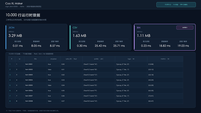Viewport: 201px width, 113px height.
Task: Click the 'tags · list' column header
Action: click(x=131, y=59)
